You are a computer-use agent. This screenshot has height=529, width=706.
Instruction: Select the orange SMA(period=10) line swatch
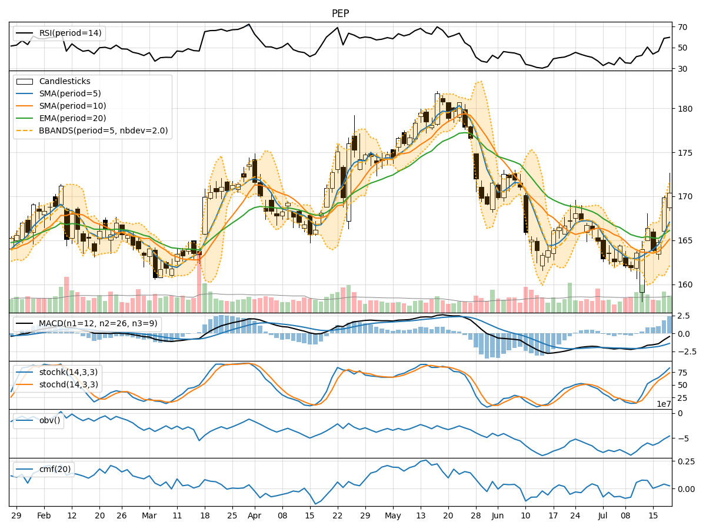pyautogui.click(x=26, y=107)
